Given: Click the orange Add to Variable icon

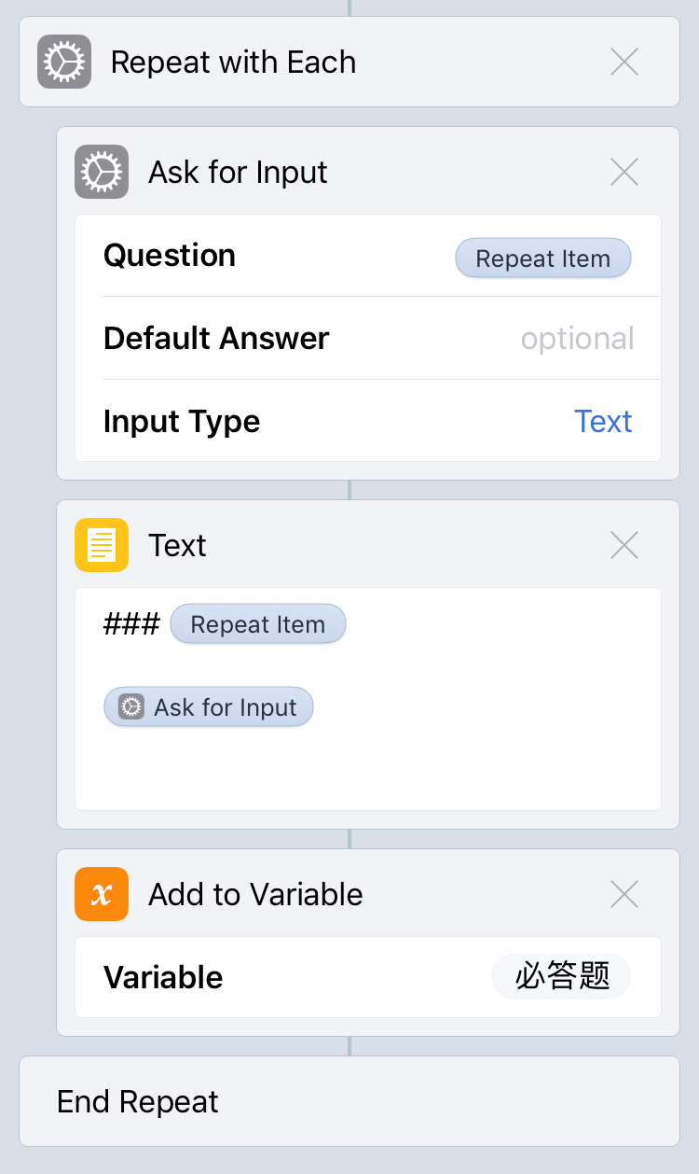Looking at the screenshot, I should click(x=102, y=894).
